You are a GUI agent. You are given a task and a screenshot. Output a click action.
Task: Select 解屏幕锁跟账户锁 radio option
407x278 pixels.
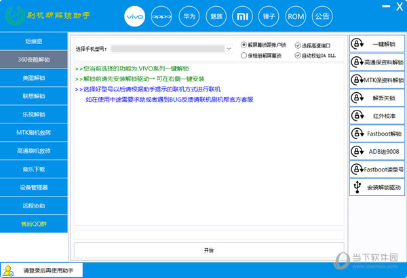pyautogui.click(x=244, y=45)
